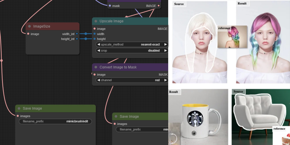Click the Result label above the rainbow hair image
Image resolution: width=290 pixels, height=145 pixels.
click(x=242, y=3)
